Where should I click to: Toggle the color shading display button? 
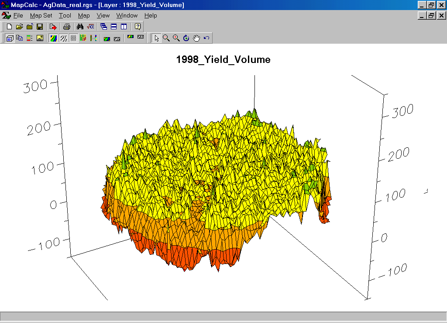53,38
